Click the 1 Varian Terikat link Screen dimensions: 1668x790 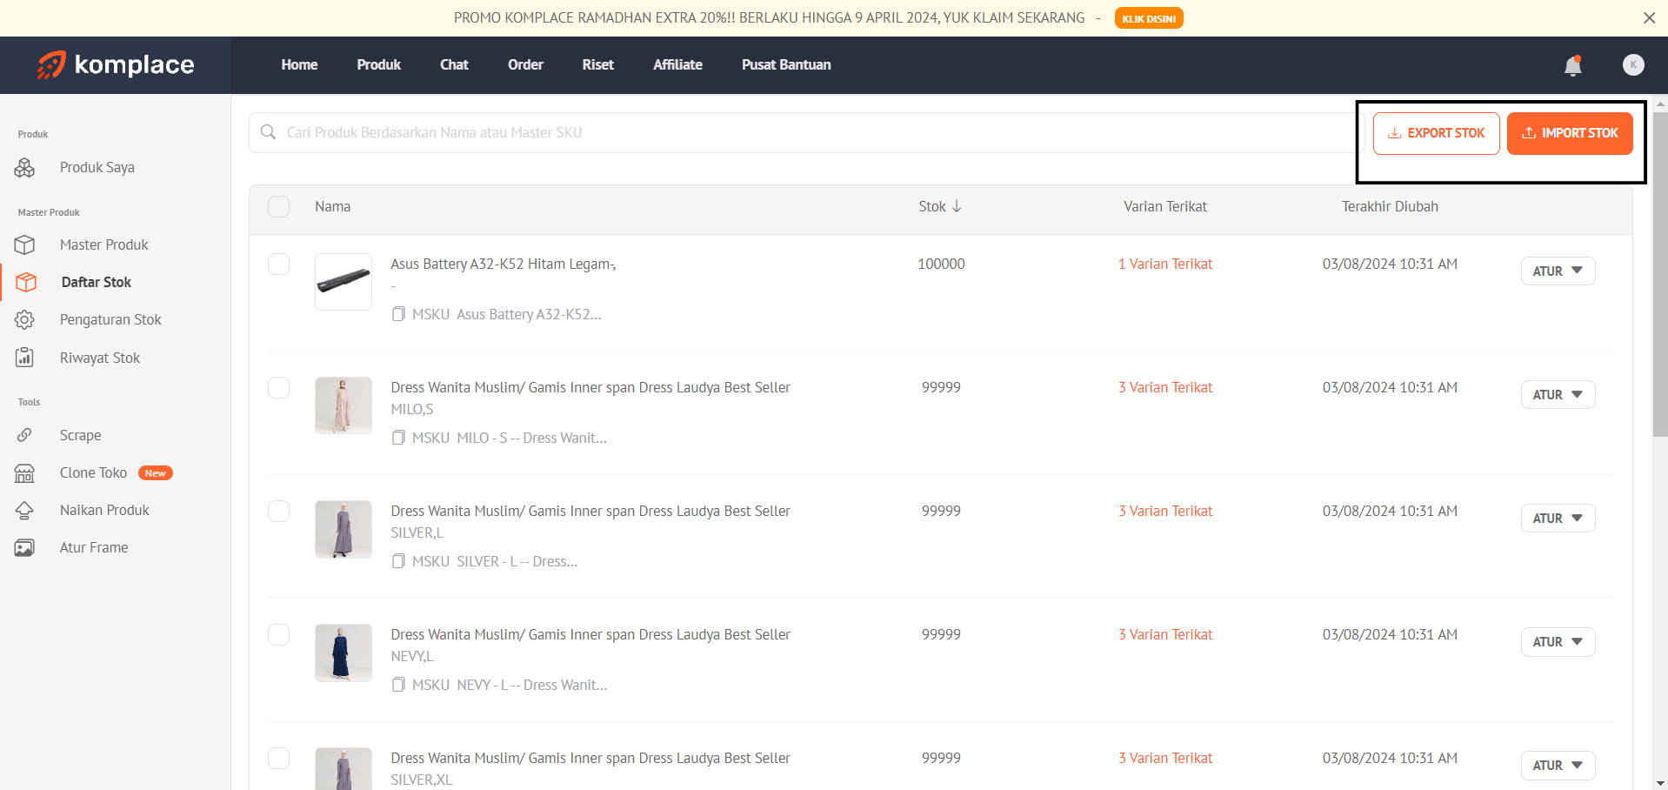coord(1165,264)
